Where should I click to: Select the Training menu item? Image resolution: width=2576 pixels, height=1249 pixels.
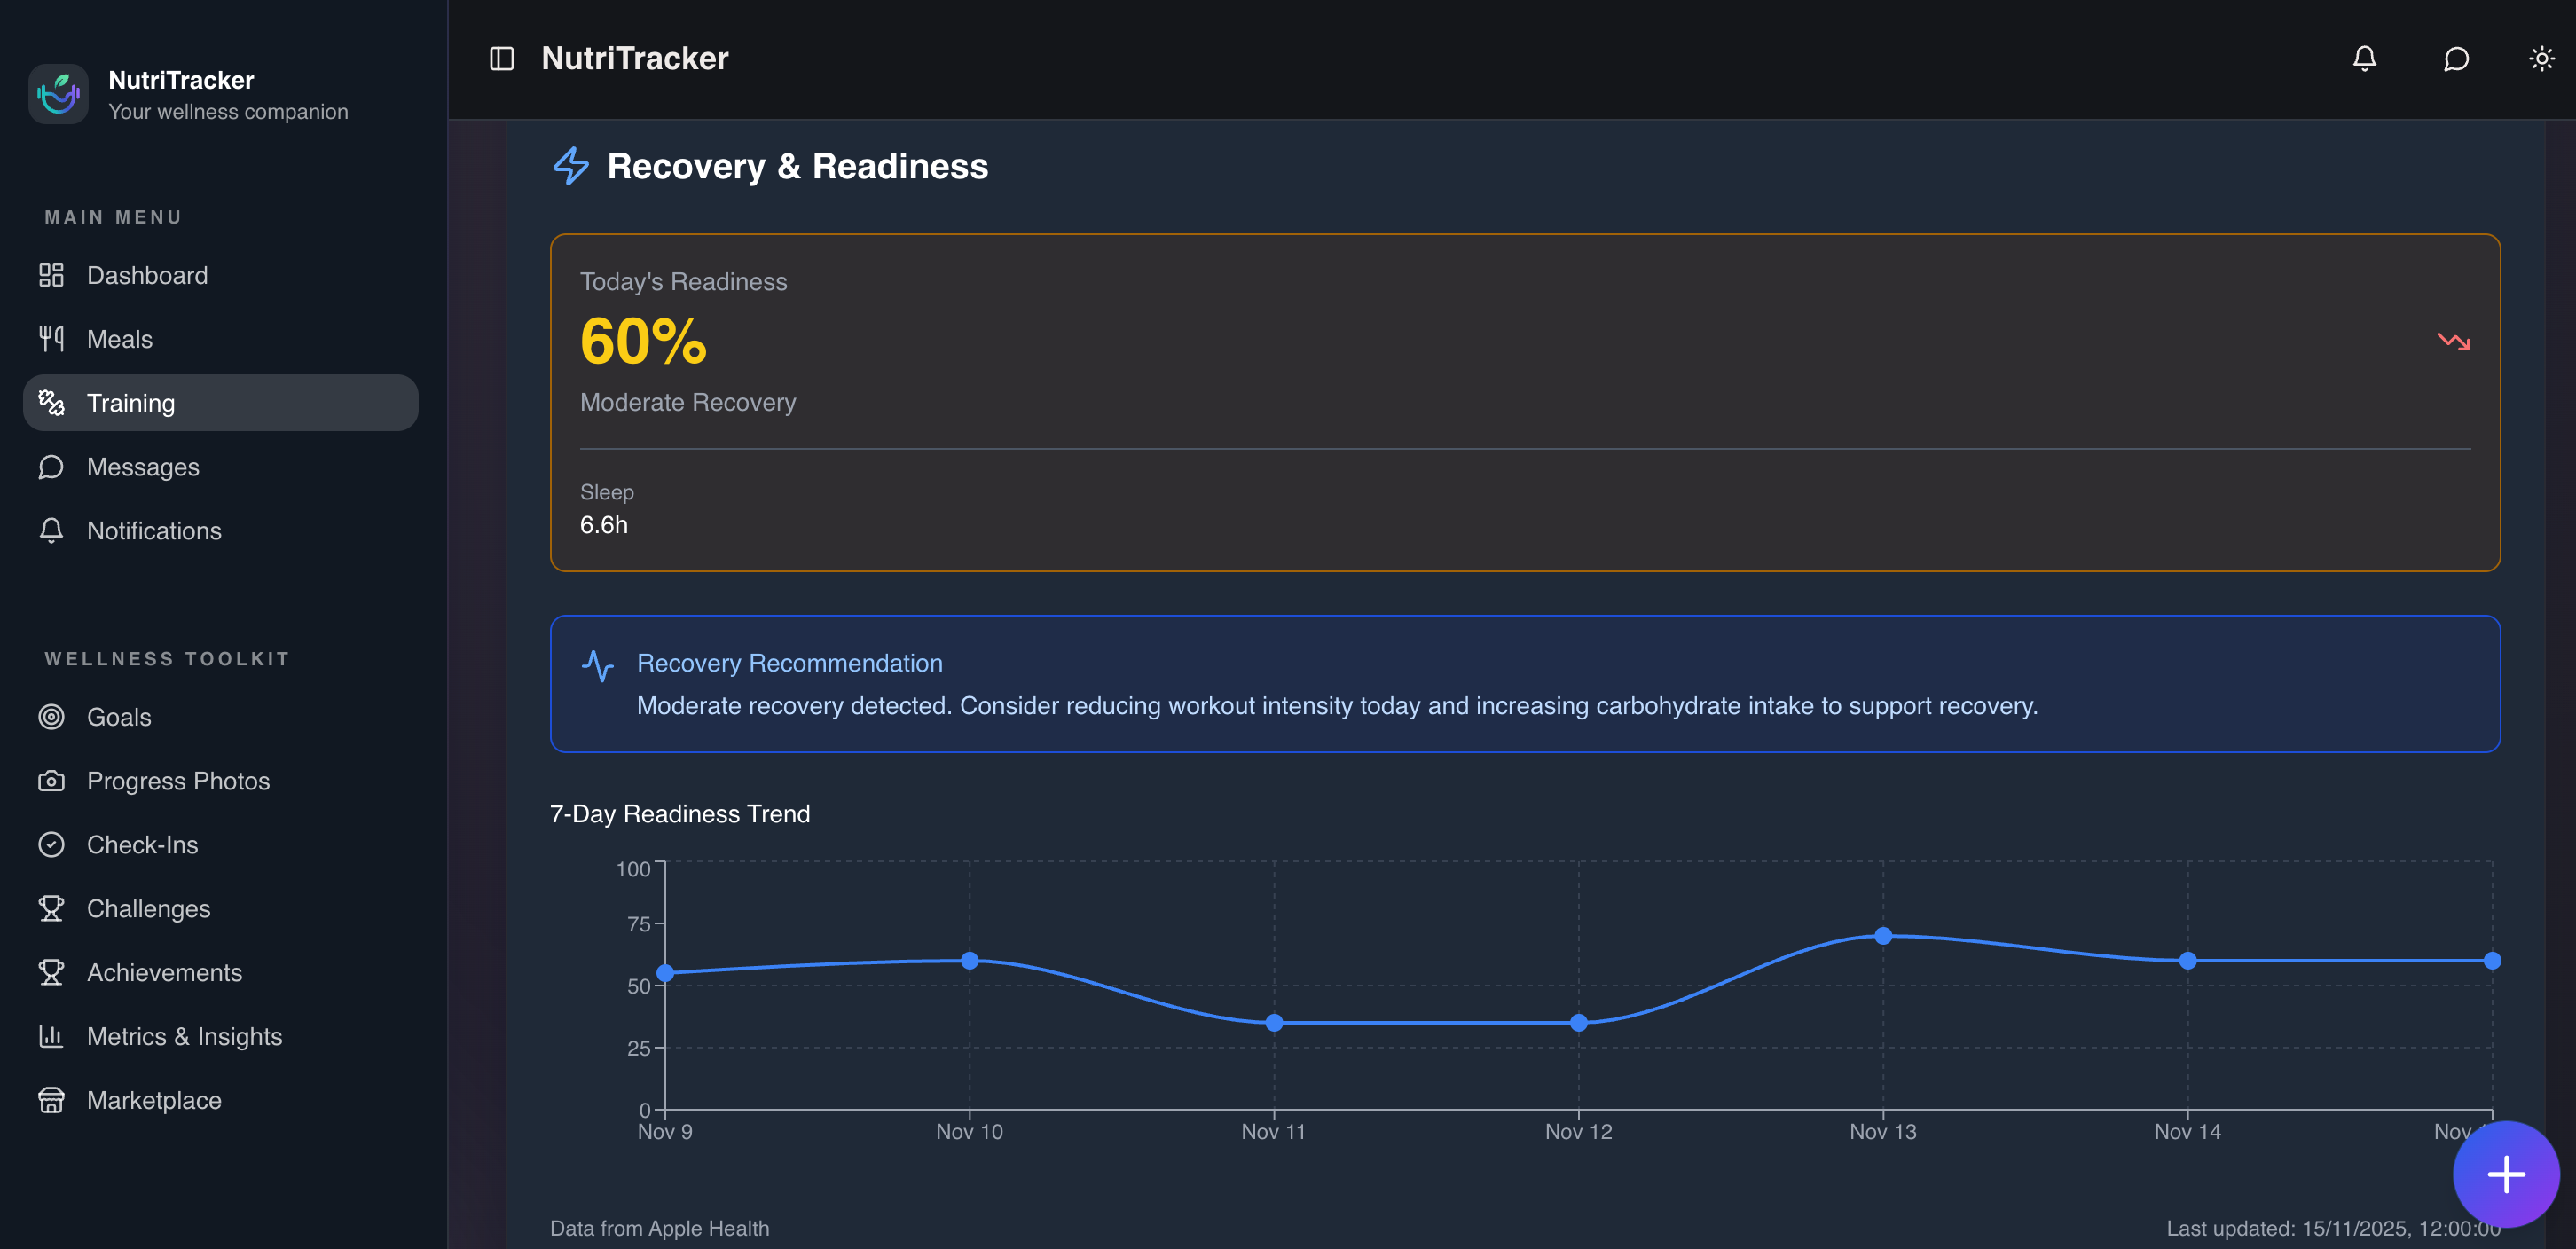(x=130, y=403)
